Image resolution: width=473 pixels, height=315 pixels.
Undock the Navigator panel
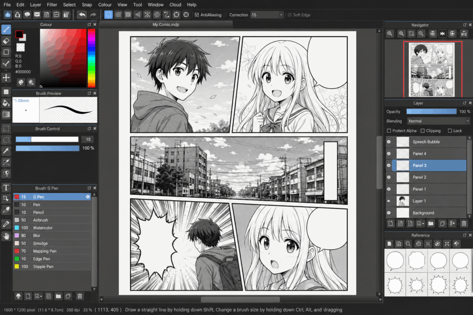(465, 25)
